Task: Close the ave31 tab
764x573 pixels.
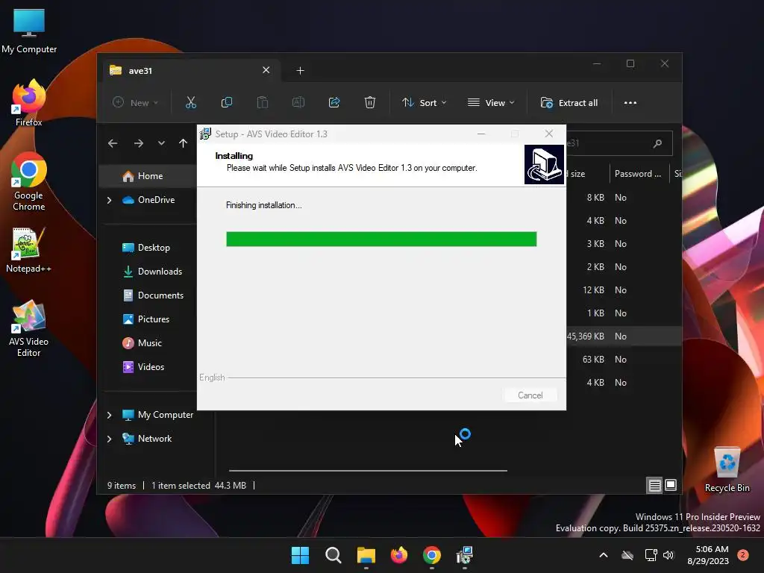Action: pos(266,70)
